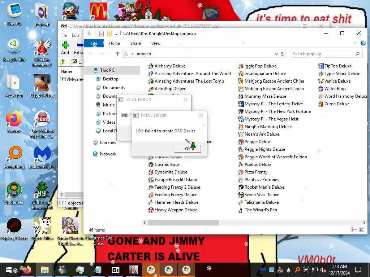
Task: Select Plants vs Zombies file
Action: pyautogui.click(x=258, y=180)
